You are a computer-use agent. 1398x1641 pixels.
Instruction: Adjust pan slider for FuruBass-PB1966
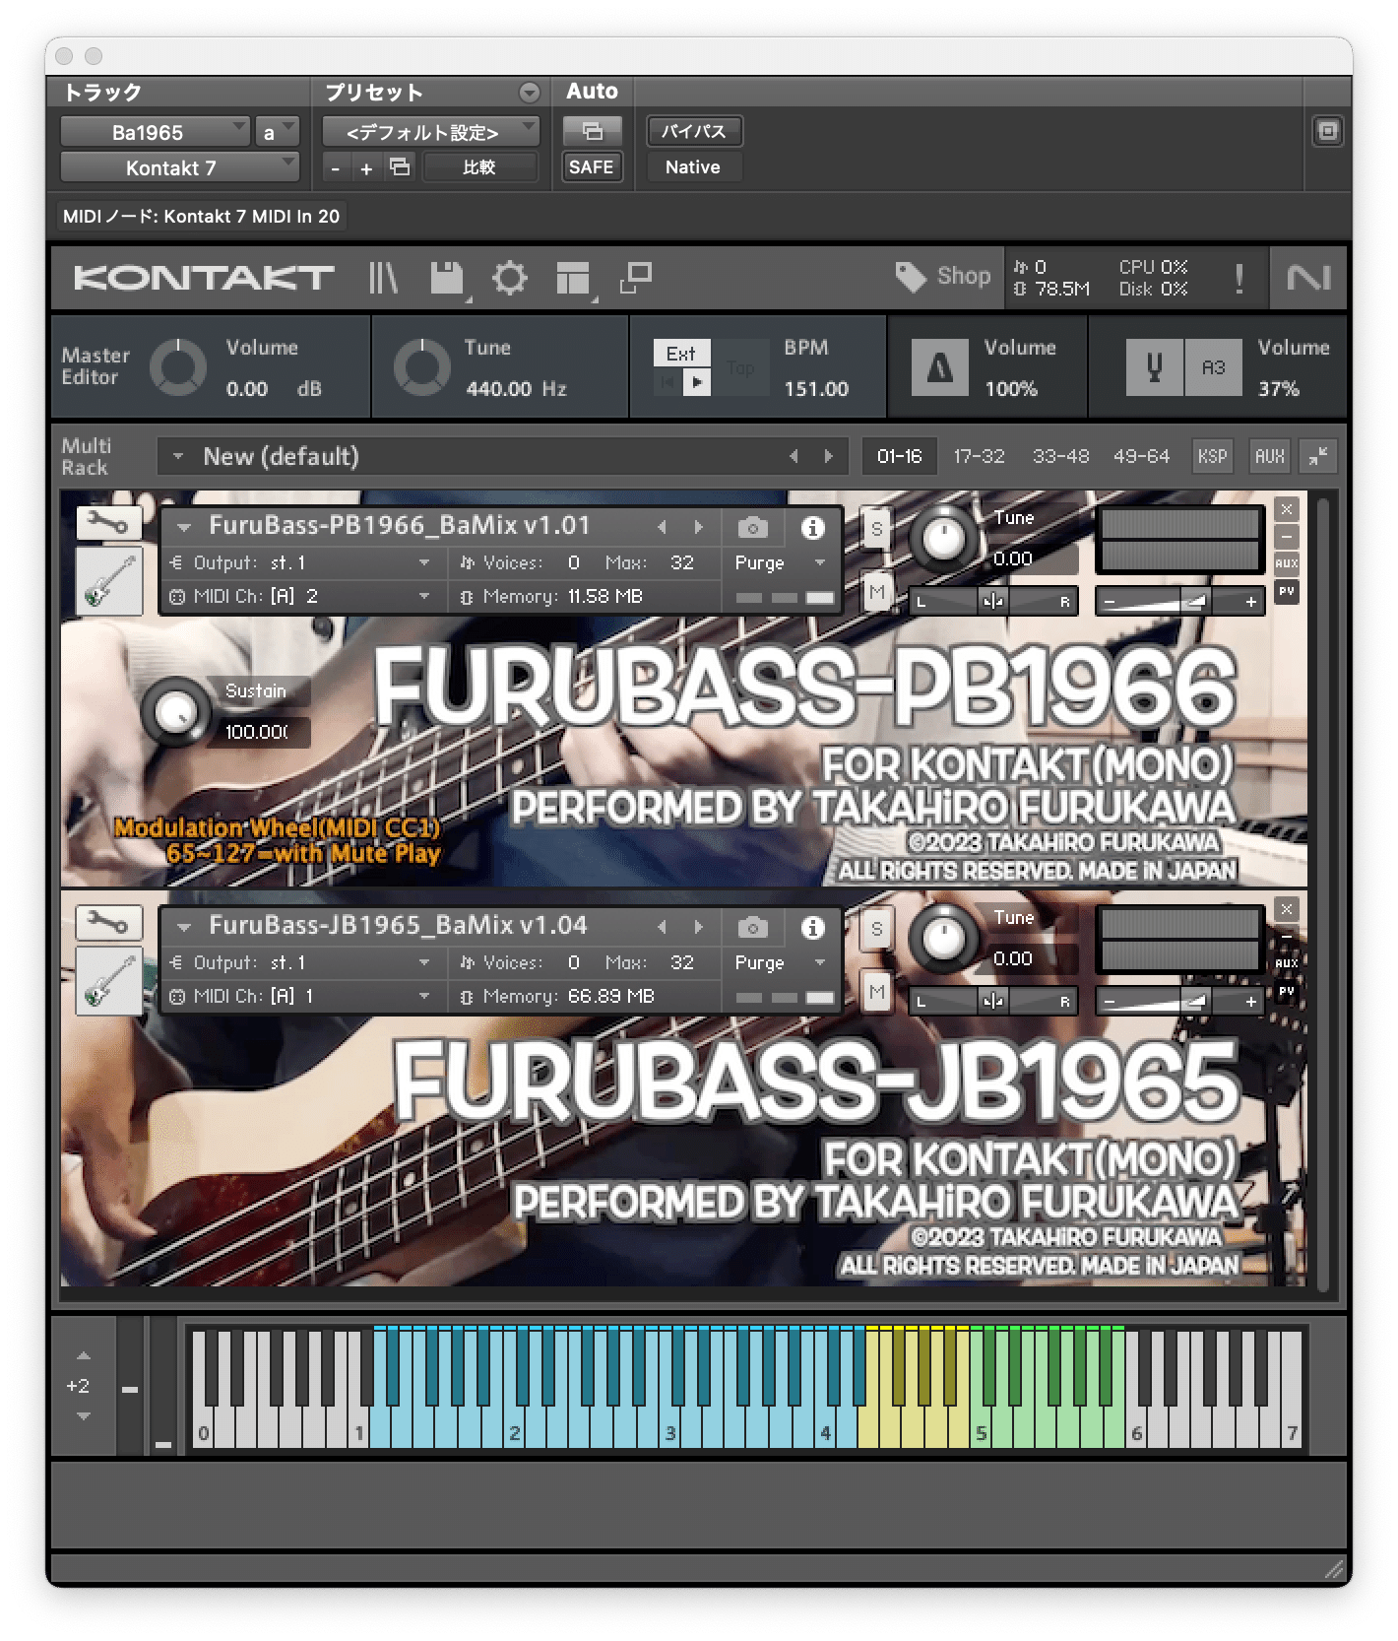[992, 601]
